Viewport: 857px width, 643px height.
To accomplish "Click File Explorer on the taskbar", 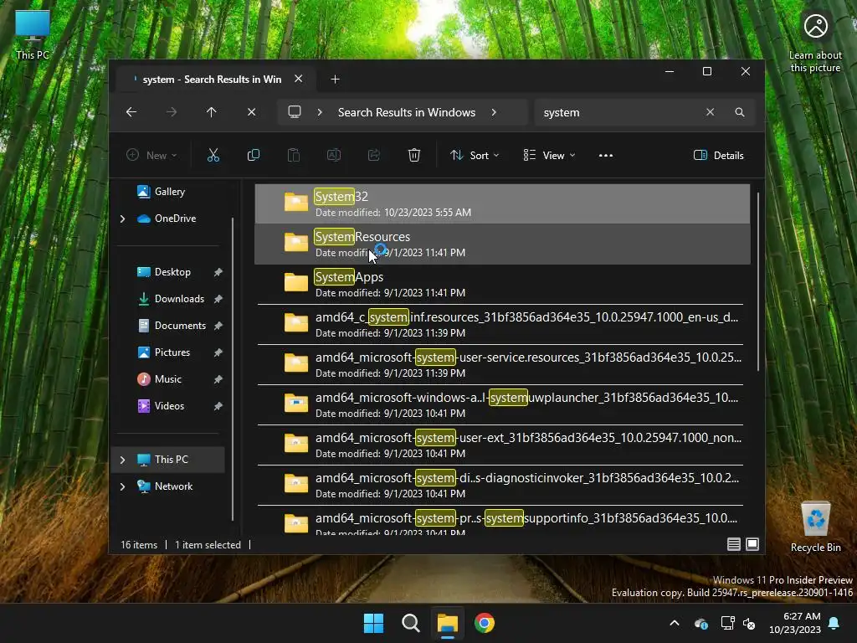I will 447,623.
